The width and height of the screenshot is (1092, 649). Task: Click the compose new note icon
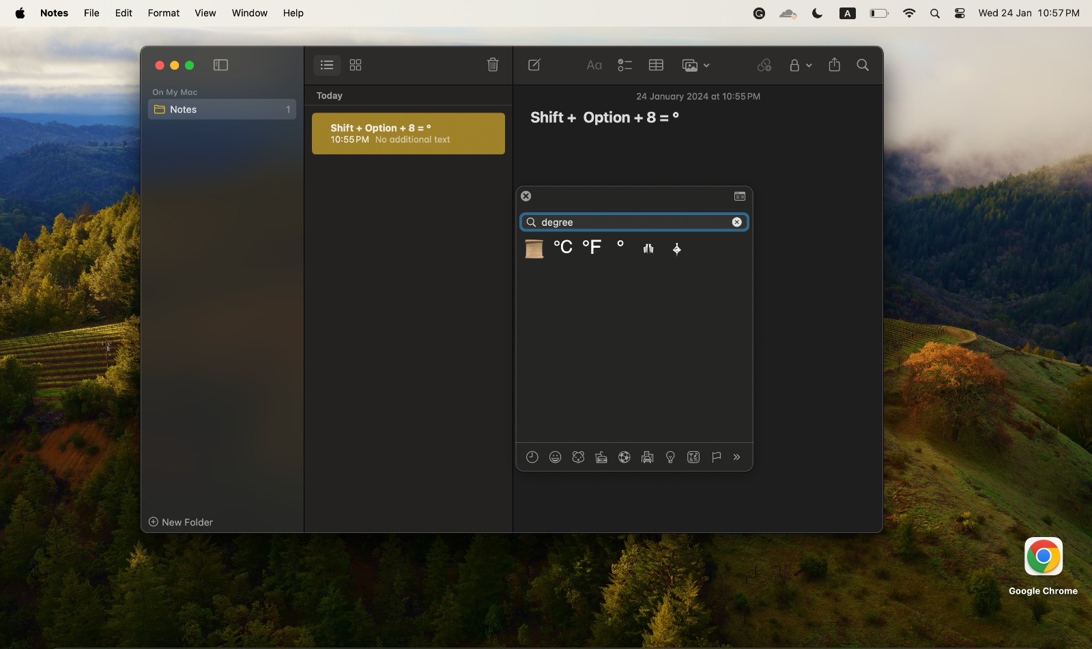[534, 65]
